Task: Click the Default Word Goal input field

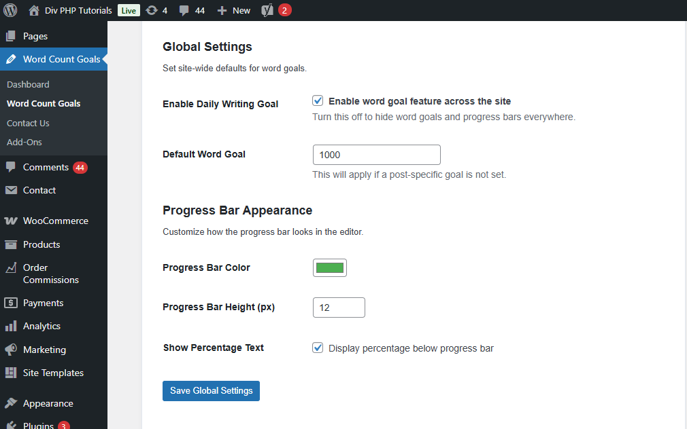Action: point(376,155)
